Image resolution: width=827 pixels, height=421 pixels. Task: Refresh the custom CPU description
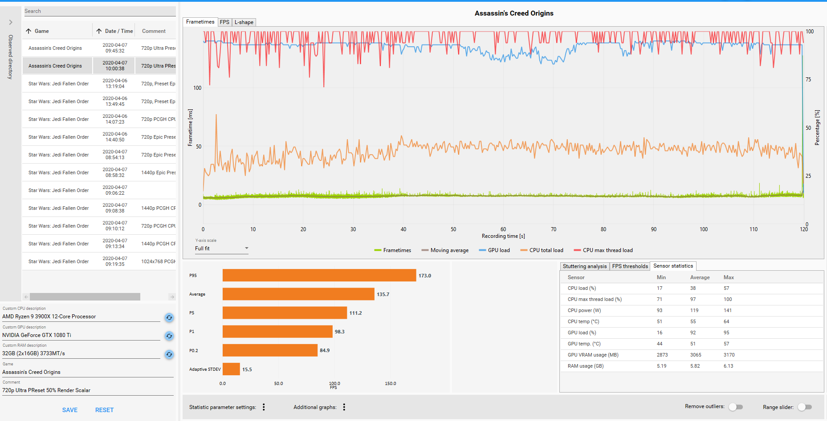pos(169,317)
